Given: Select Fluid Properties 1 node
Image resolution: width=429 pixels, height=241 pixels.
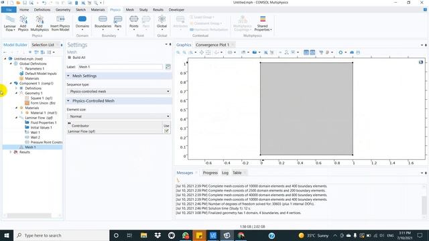Looking at the screenshot, I should coord(43,123).
